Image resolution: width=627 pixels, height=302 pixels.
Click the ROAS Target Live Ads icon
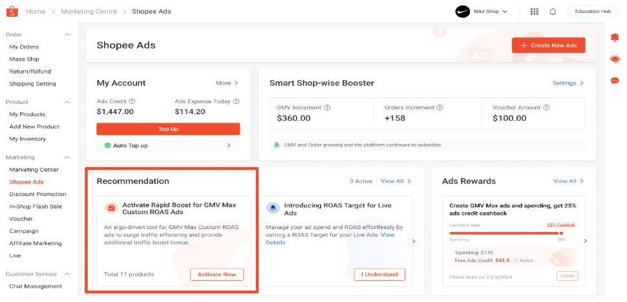(273, 208)
